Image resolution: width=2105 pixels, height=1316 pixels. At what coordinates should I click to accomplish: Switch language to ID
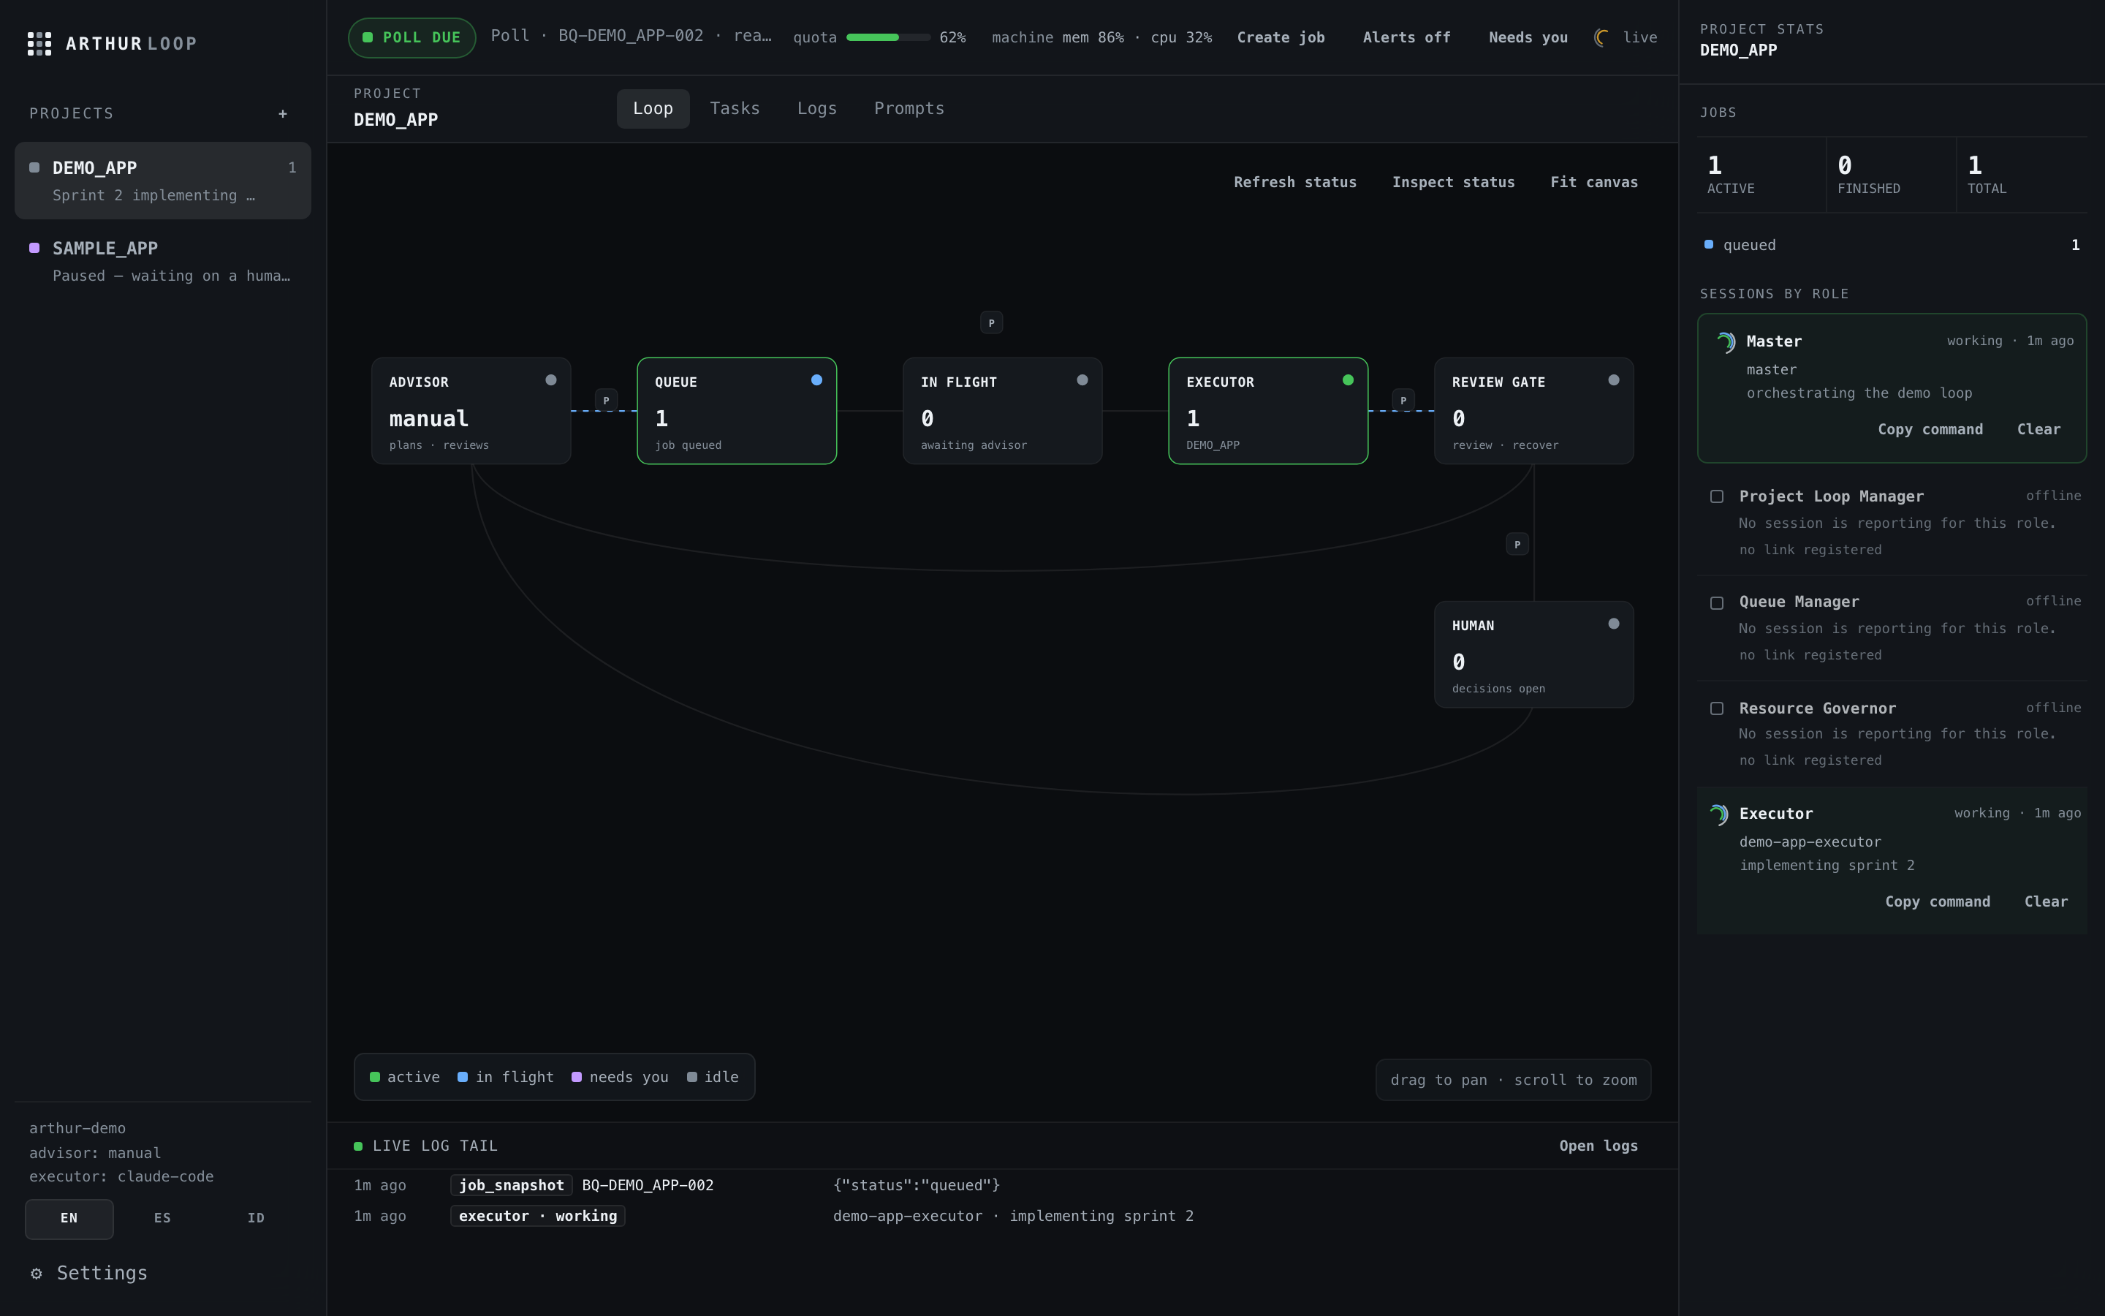pyautogui.click(x=256, y=1219)
